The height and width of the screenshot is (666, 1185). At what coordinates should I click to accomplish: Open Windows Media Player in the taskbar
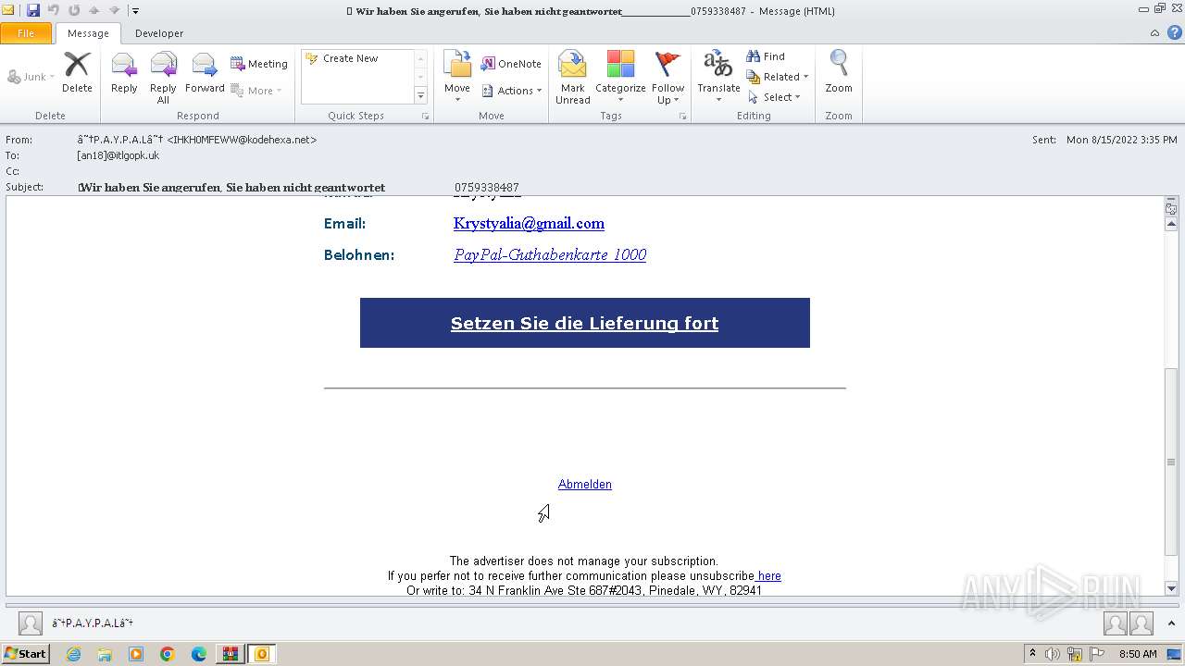(x=136, y=654)
